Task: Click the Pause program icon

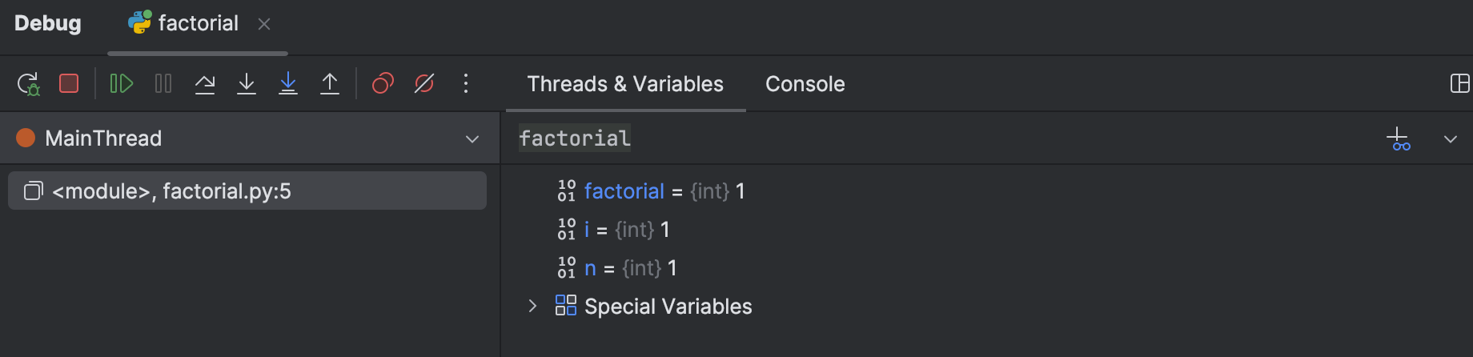Action: coord(163,83)
